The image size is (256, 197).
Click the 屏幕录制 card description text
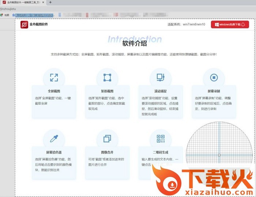pos(213,103)
